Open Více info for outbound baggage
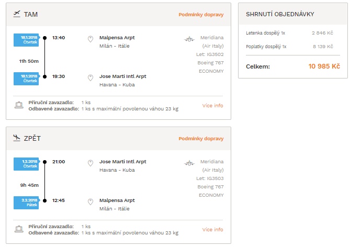Screen dimensions: 350x247 (x=213, y=105)
